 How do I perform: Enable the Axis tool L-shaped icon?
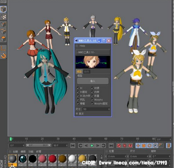[3, 48]
